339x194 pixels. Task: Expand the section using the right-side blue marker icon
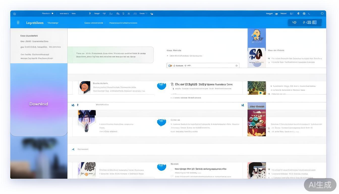pos(243,105)
